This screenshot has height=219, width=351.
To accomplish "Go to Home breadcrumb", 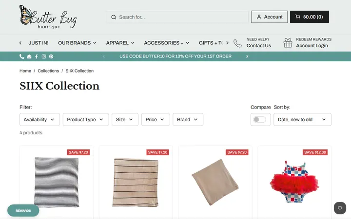I will [25, 71].
